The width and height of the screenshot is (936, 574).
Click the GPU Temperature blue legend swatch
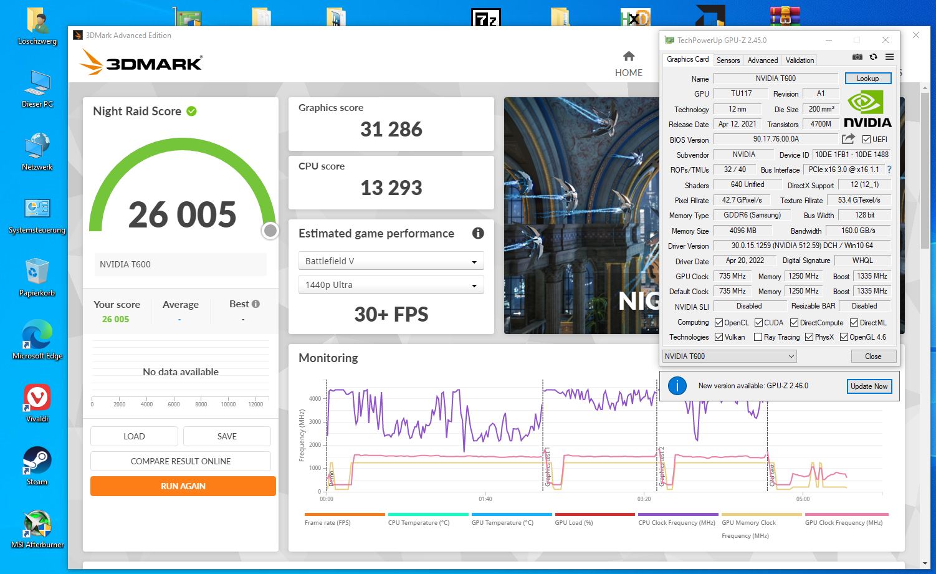click(x=512, y=515)
